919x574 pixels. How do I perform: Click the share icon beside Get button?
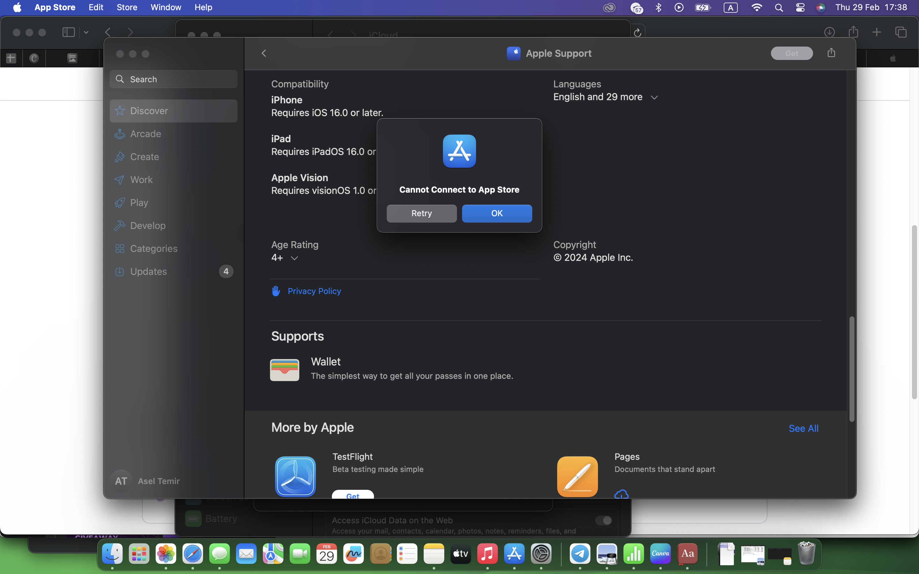pyautogui.click(x=831, y=53)
